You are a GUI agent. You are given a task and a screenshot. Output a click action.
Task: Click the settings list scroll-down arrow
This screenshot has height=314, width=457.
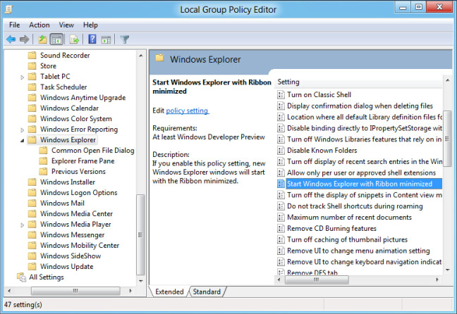click(447, 270)
